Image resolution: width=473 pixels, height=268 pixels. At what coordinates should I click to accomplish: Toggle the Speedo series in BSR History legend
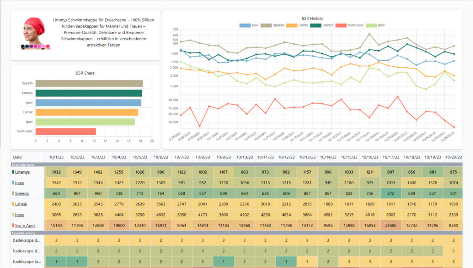pyautogui.click(x=272, y=25)
